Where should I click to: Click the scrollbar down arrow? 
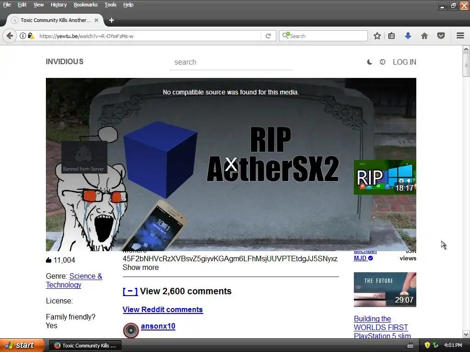click(466, 334)
